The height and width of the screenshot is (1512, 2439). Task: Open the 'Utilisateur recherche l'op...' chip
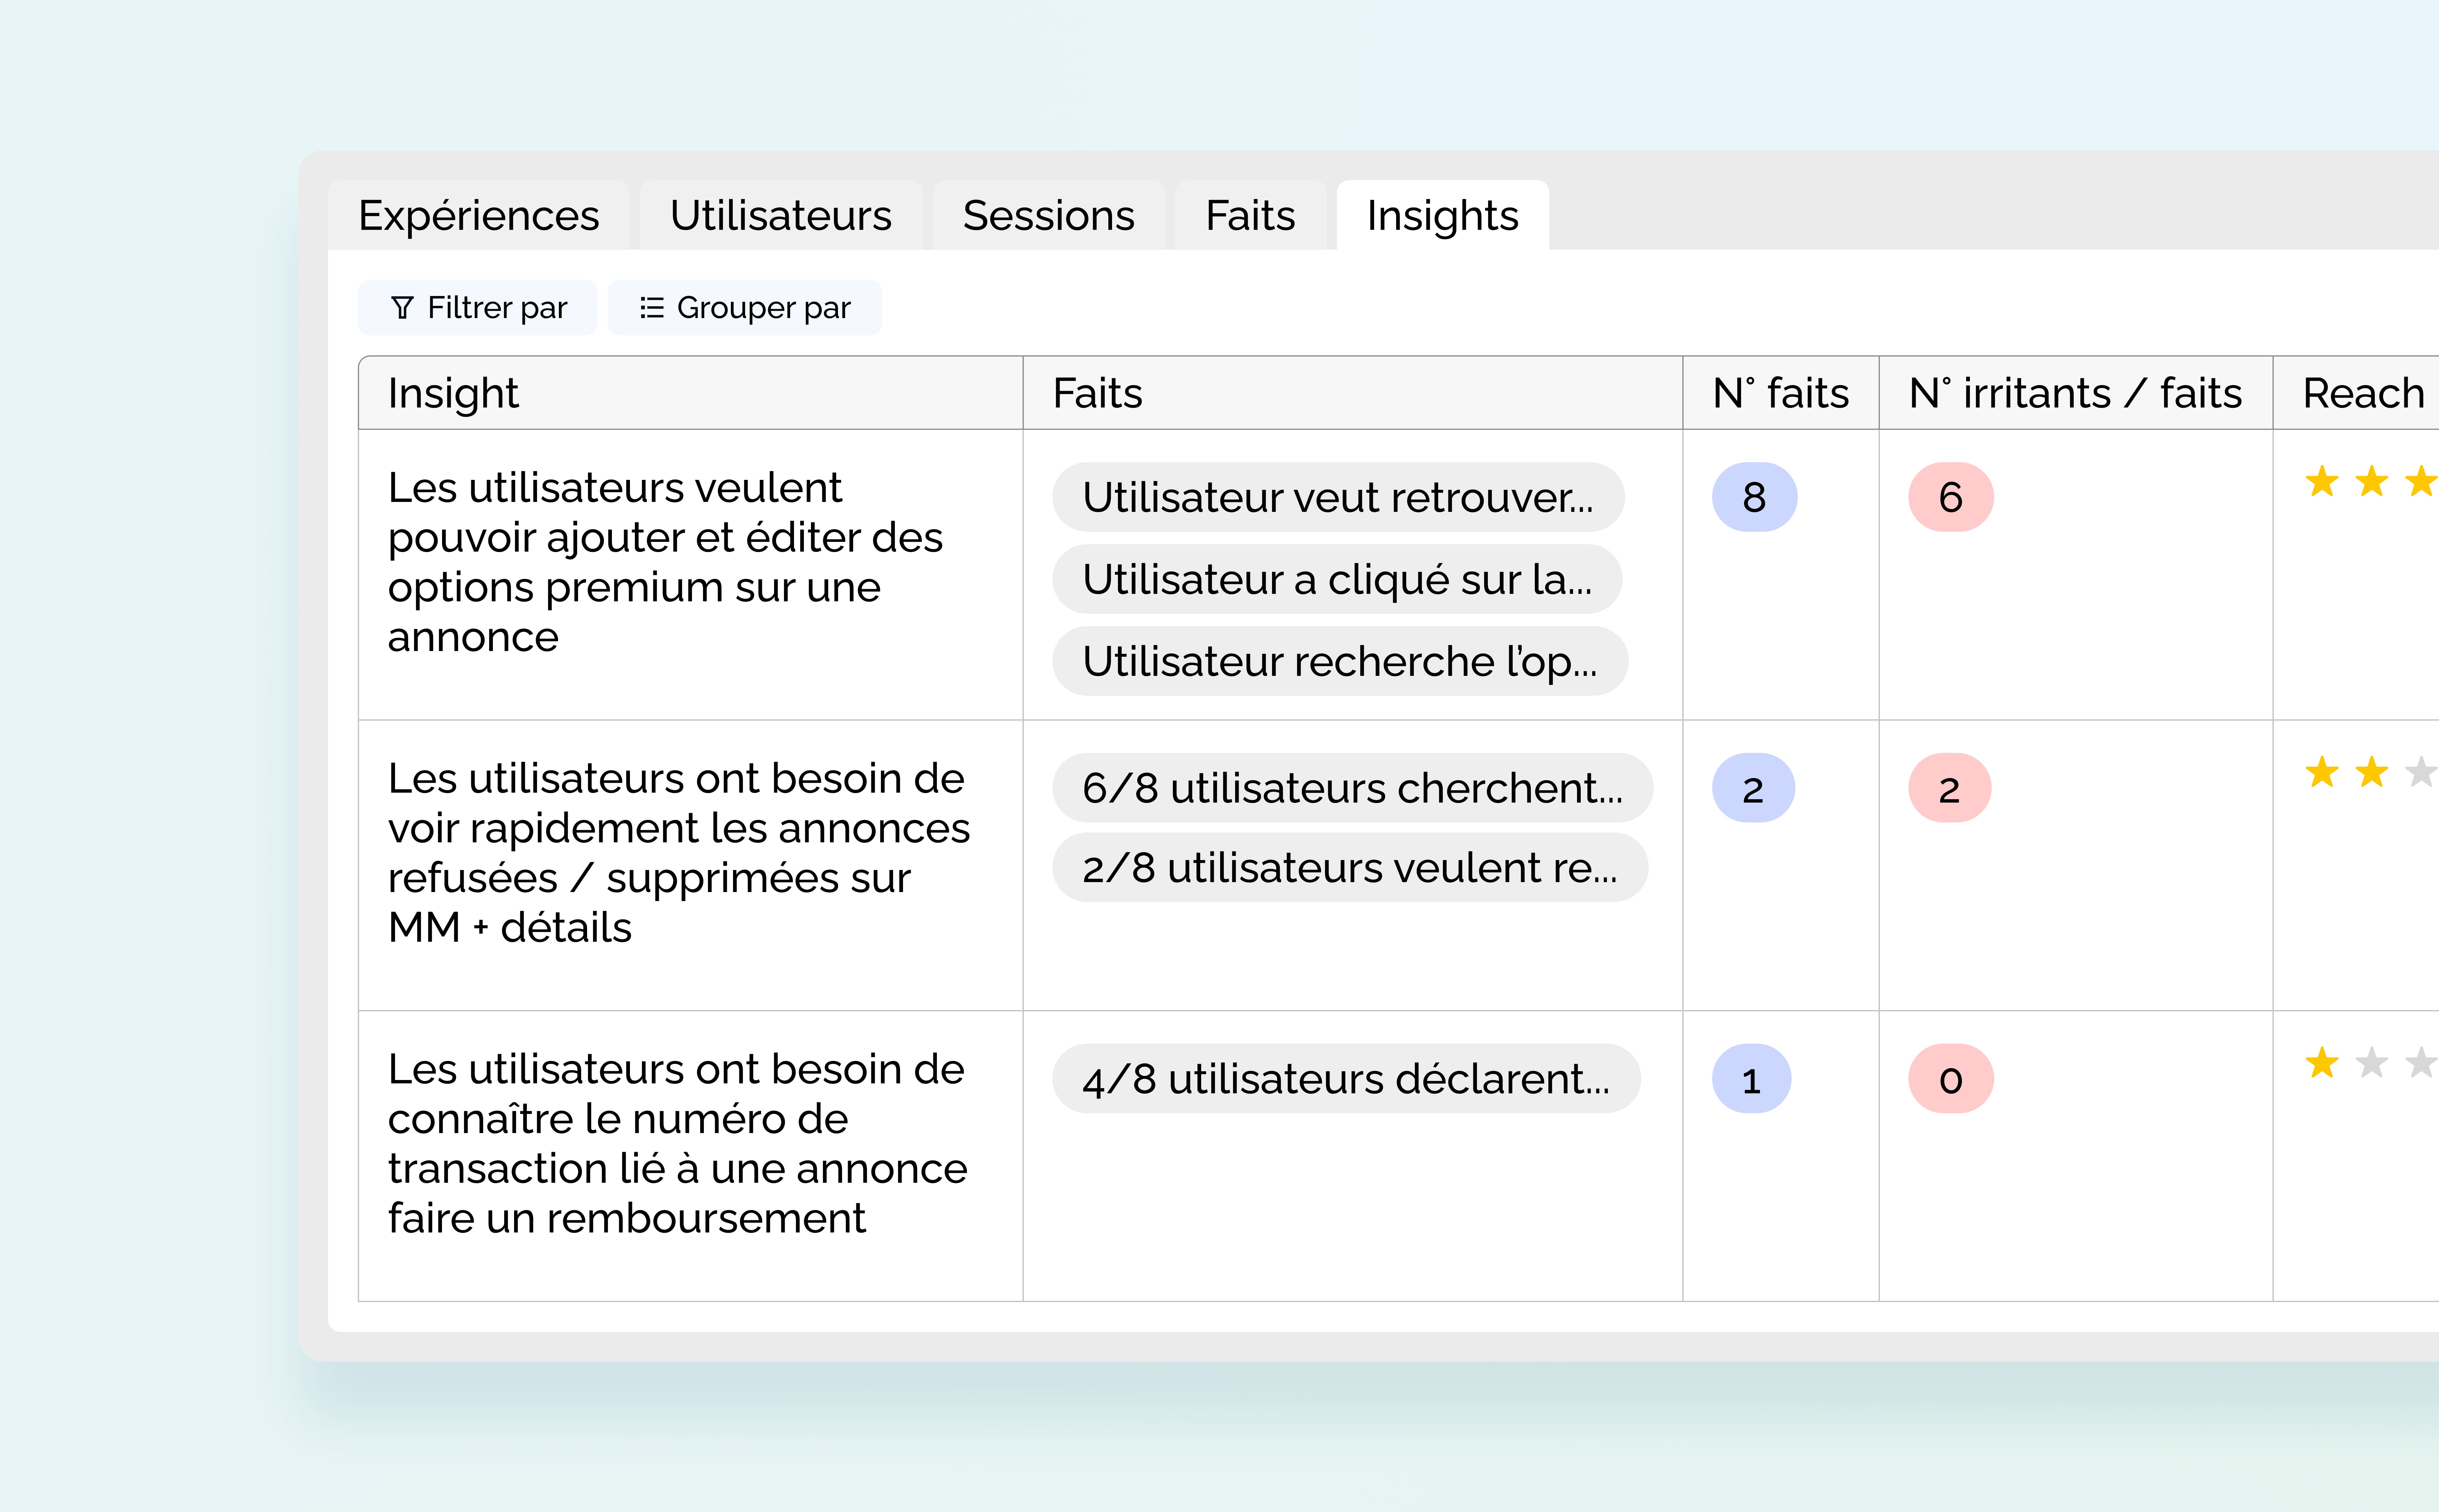[1340, 661]
